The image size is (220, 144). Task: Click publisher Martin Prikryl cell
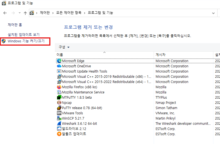tap(165, 118)
